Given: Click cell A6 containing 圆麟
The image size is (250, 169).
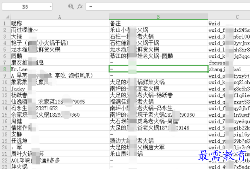Looking at the screenshot, I should click(x=60, y=56).
